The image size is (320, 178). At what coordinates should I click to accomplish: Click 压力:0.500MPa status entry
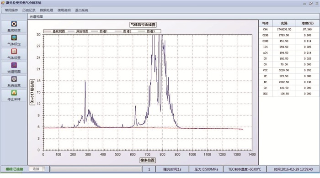pyautogui.click(x=206, y=169)
